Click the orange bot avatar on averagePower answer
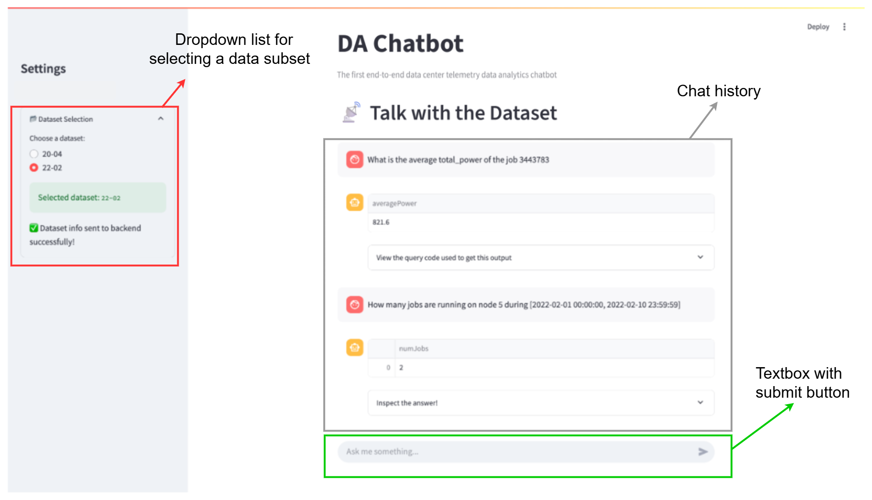The image size is (872, 500). [355, 202]
